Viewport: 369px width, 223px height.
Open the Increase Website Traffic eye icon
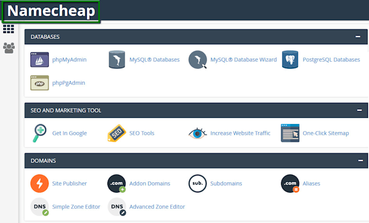[198, 133]
